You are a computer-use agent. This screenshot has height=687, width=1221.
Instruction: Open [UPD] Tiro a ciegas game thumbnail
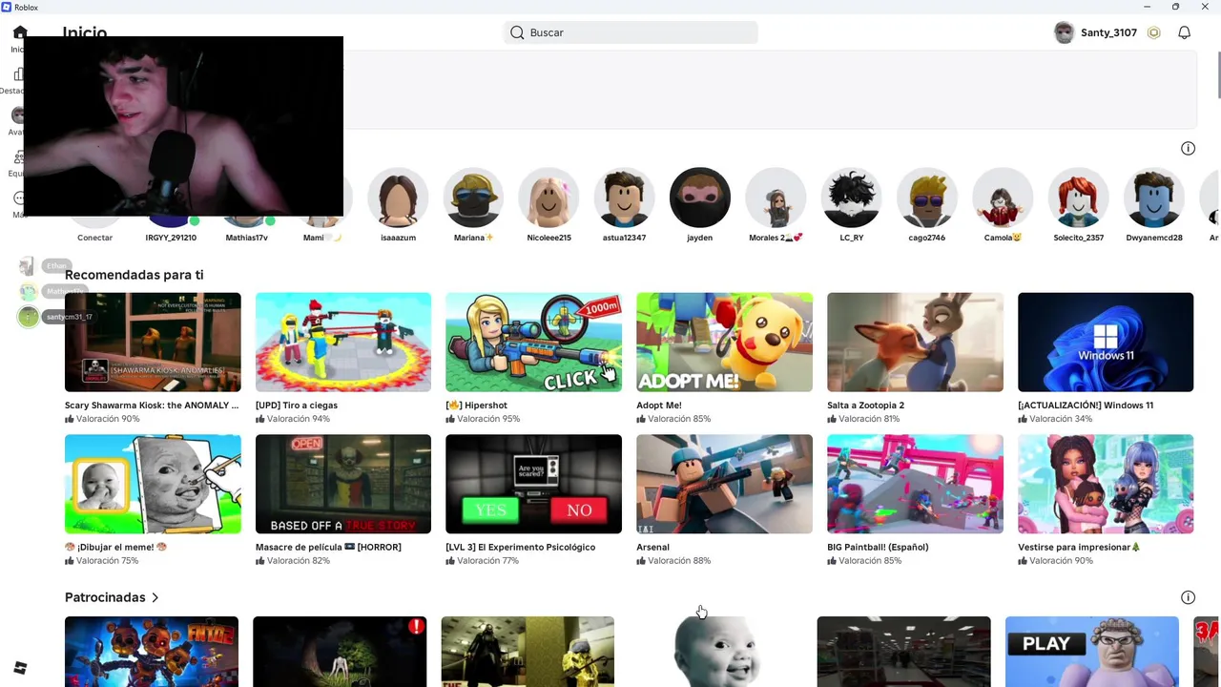343,342
